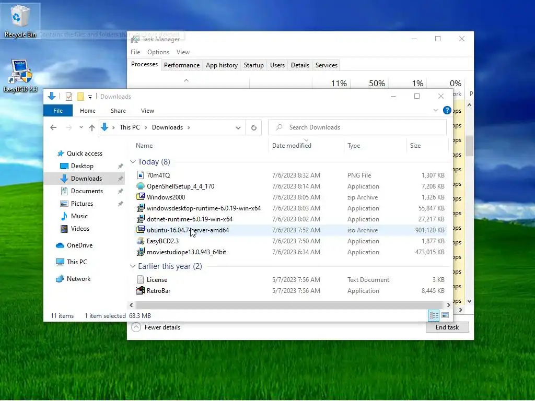This screenshot has height=401, width=535.
Task: Collapse Task Manager with Fewer details
Action: tap(156, 327)
